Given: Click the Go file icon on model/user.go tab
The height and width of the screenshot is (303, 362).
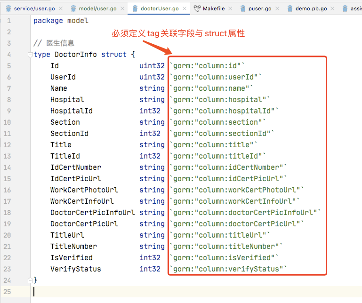Looking at the screenshot, I should click(x=74, y=8).
